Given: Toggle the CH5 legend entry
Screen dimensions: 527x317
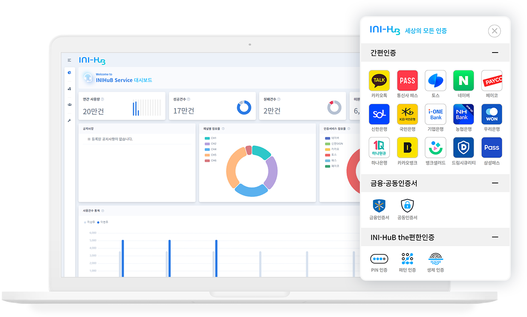Looking at the screenshot, I should tap(211, 155).
